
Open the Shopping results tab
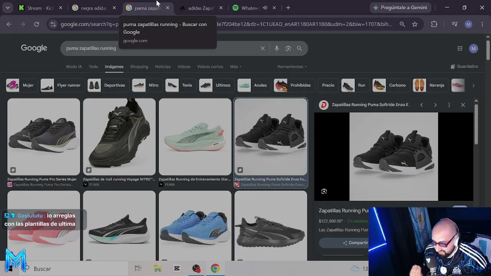point(139,67)
